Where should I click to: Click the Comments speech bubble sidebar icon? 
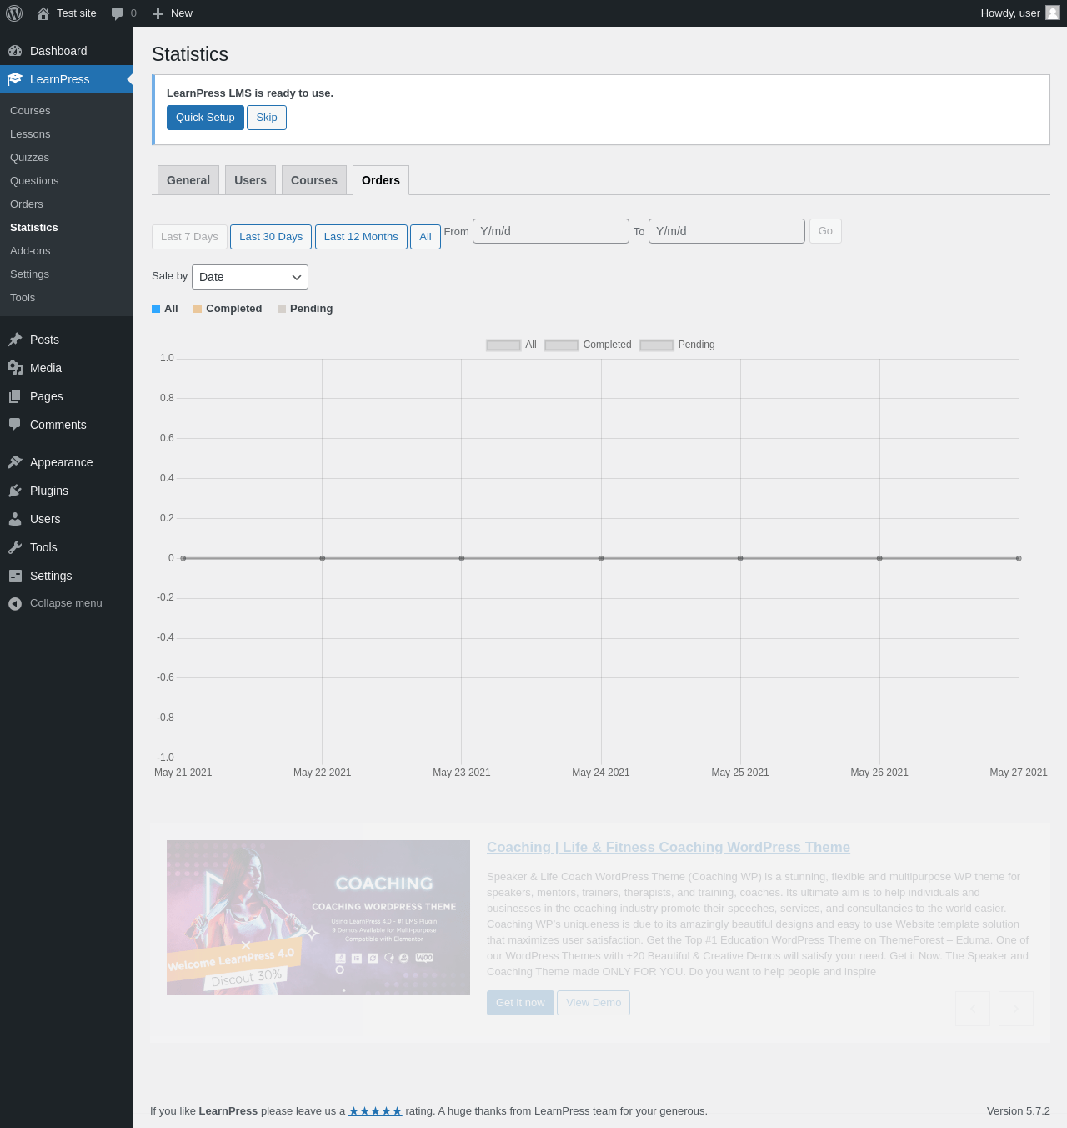15,425
